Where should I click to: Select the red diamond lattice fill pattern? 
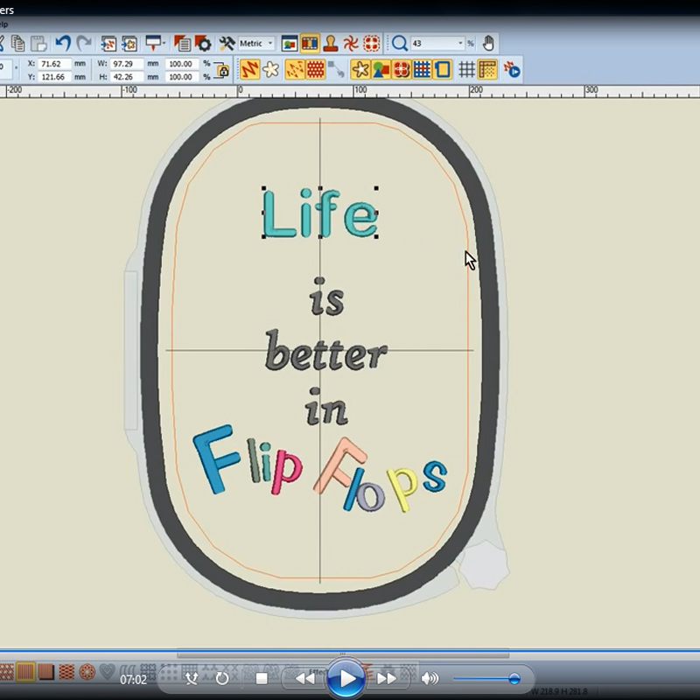[66, 672]
